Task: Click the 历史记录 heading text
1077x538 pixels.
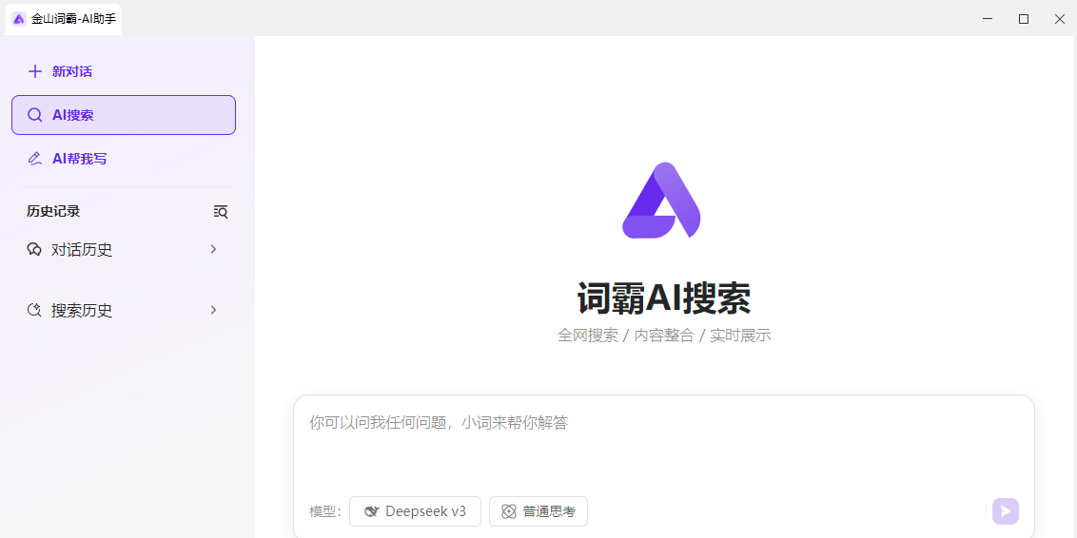Action: (53, 211)
